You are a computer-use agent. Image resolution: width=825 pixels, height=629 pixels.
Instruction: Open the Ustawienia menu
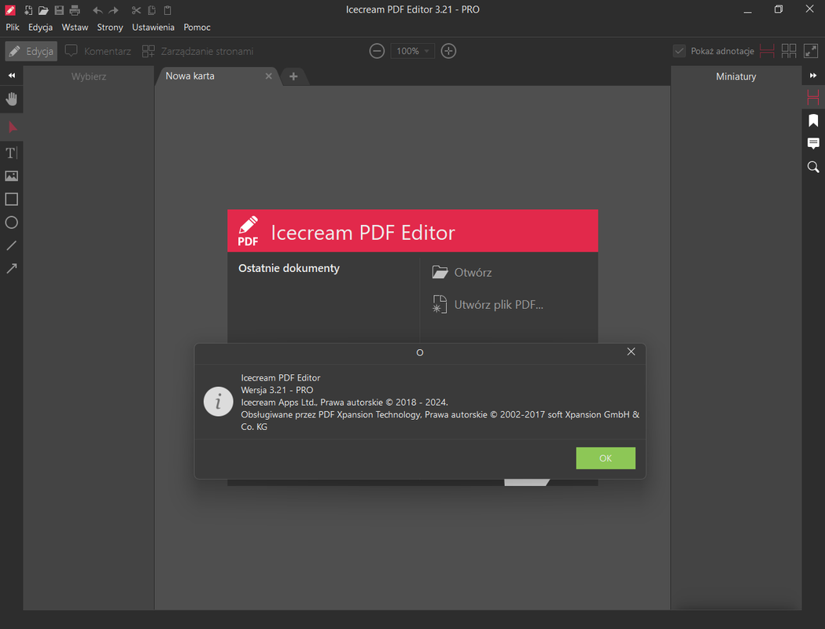(x=153, y=28)
